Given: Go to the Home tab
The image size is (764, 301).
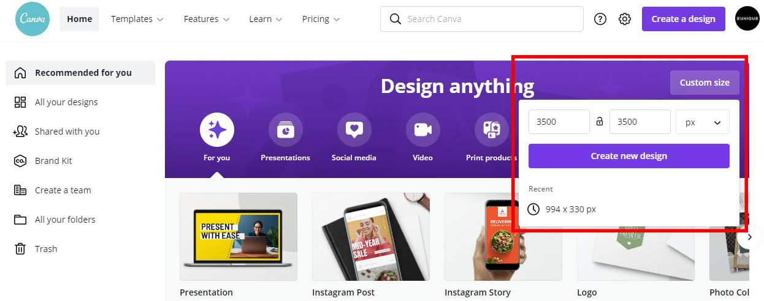Looking at the screenshot, I should (80, 19).
